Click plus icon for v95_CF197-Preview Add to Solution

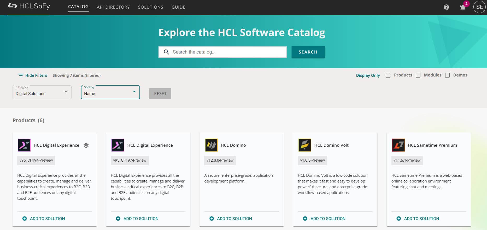118,219
